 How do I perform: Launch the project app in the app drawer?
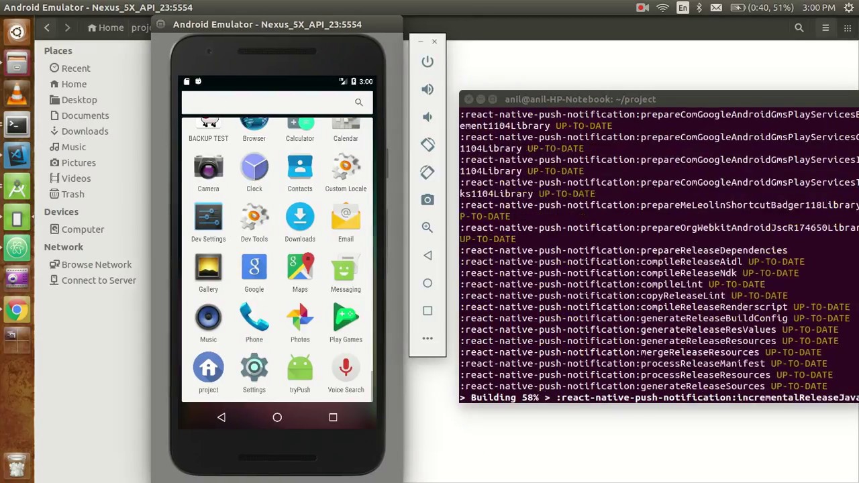tap(208, 372)
